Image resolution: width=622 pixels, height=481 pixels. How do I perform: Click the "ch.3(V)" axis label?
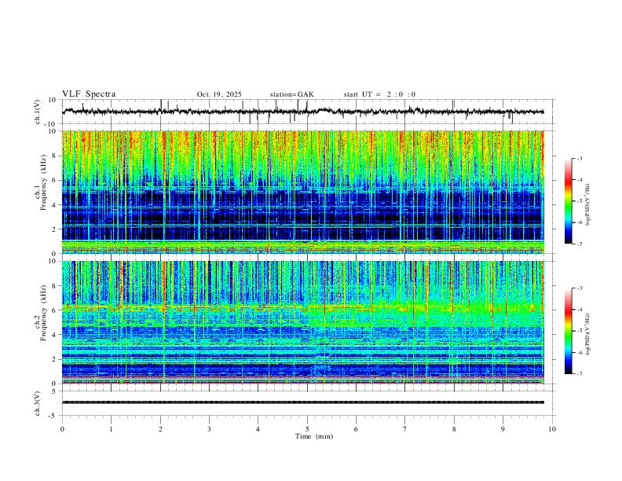[38, 403]
